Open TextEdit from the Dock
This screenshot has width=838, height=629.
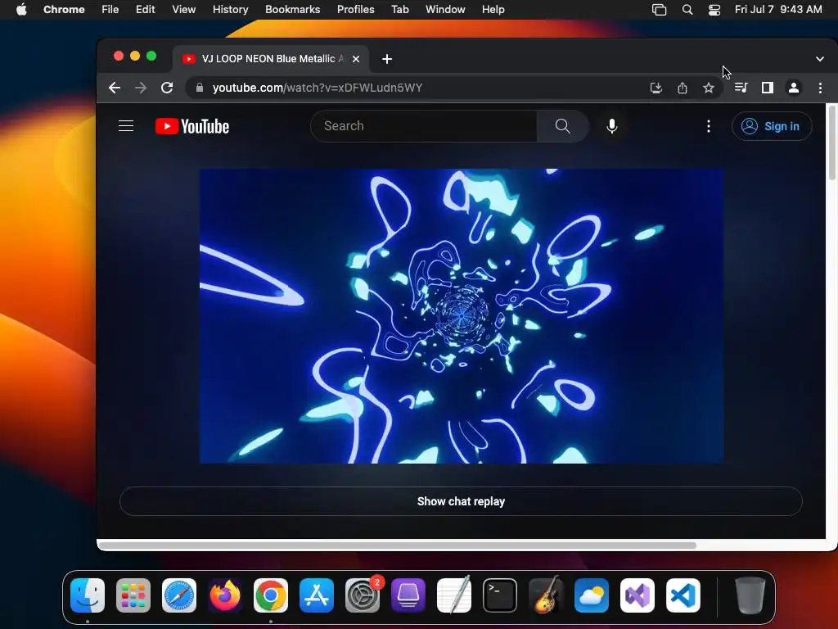(x=454, y=595)
